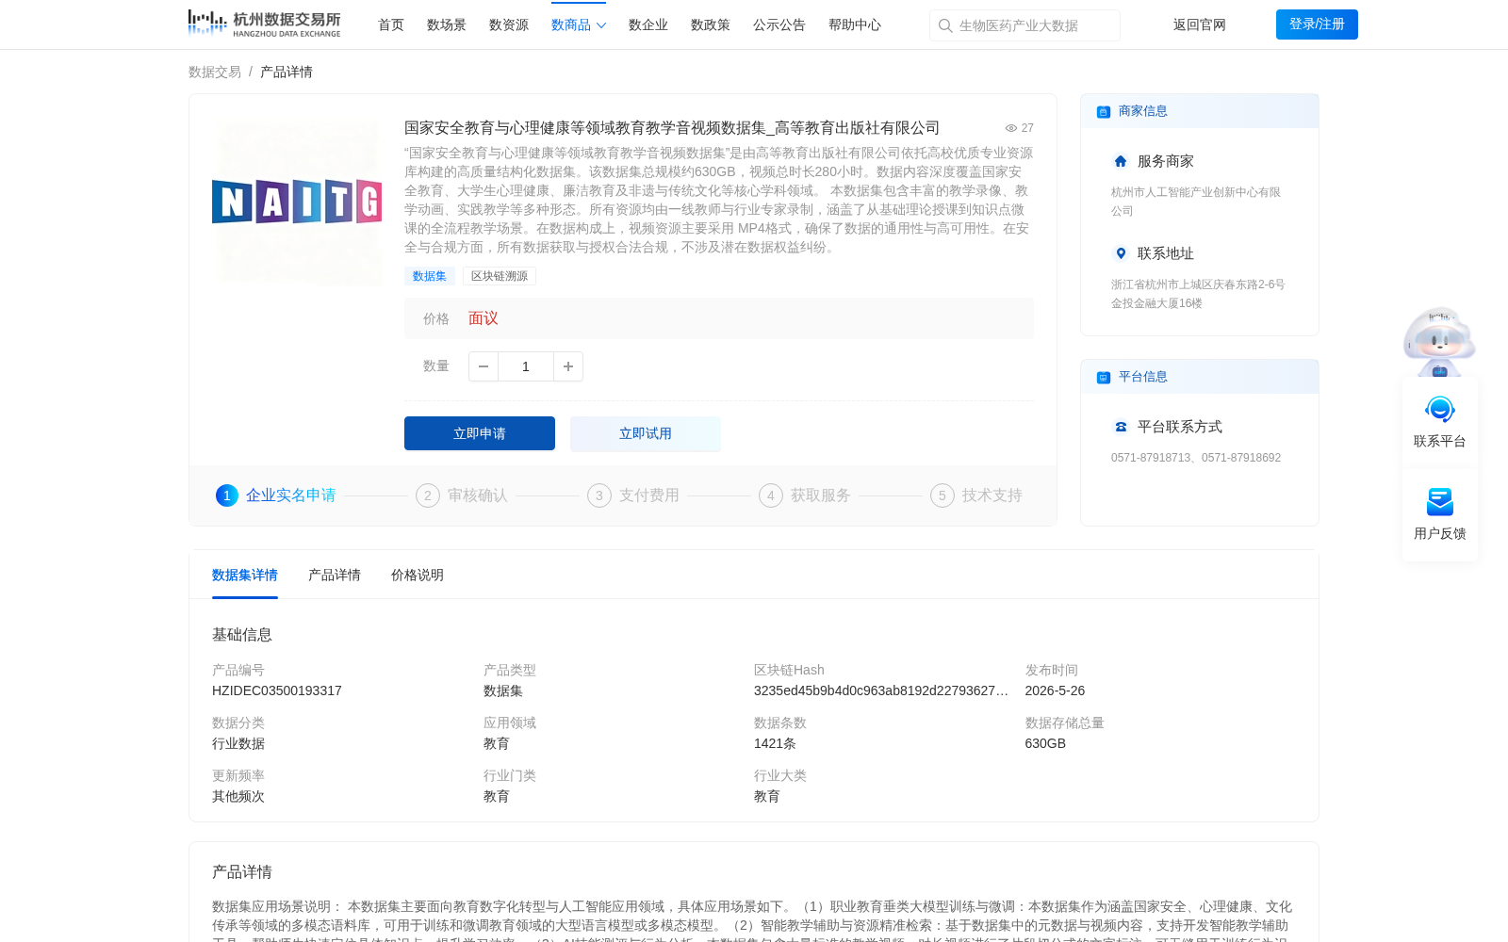Click the 立即试用 button
Image resolution: width=1508 pixels, height=942 pixels.
(x=646, y=433)
